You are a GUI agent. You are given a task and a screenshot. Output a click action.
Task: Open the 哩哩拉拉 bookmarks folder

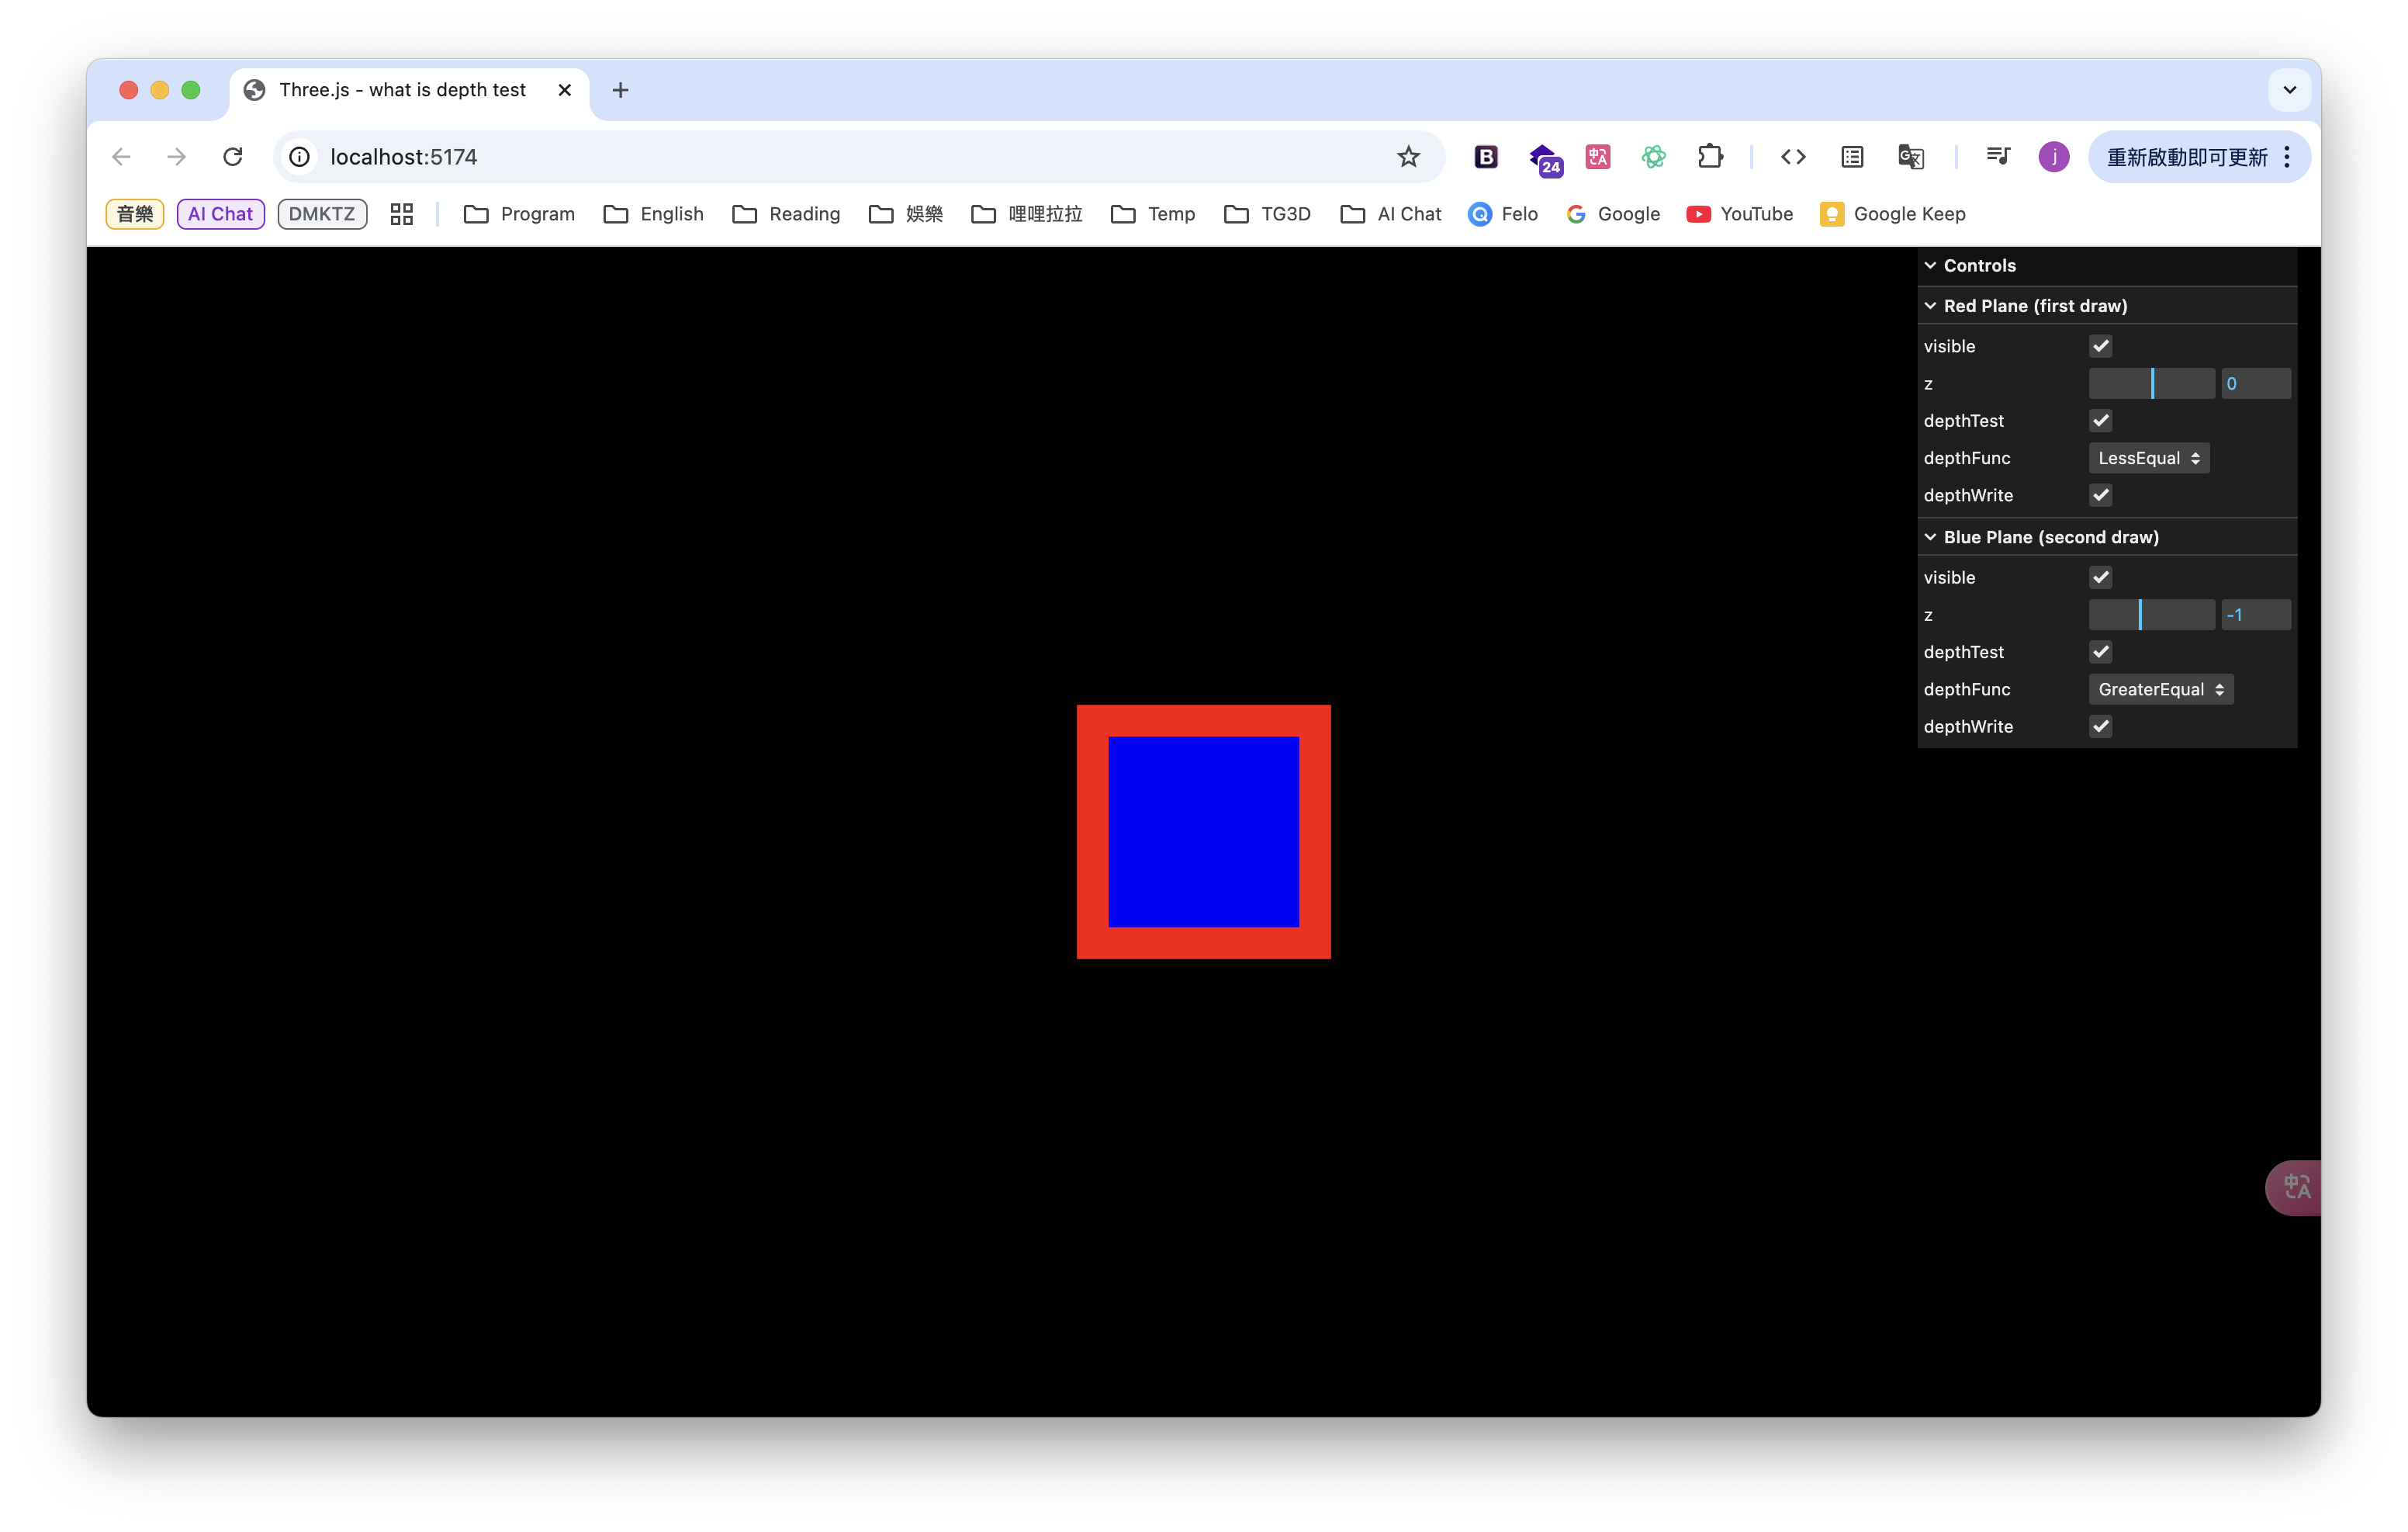pyautogui.click(x=1027, y=214)
